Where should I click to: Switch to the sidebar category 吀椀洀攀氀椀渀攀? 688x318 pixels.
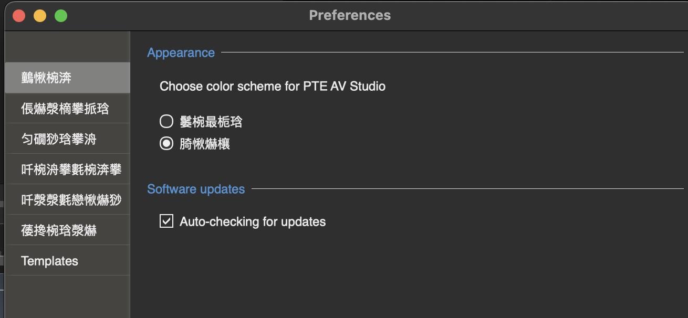pos(71,169)
